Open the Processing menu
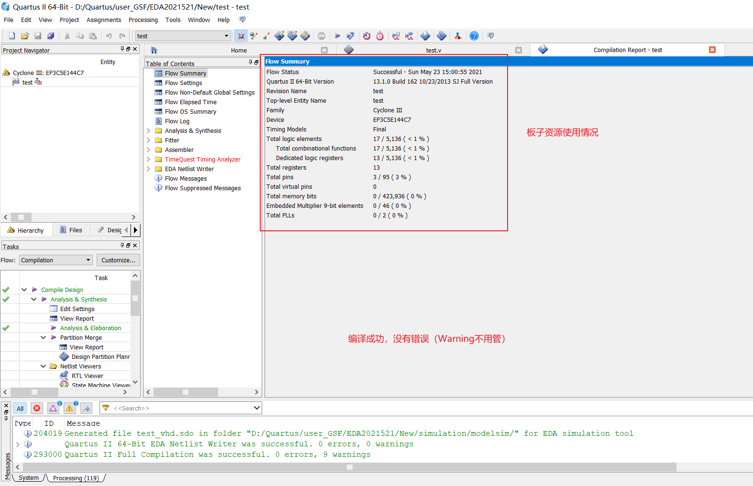The height and width of the screenshot is (486, 753). (x=143, y=20)
